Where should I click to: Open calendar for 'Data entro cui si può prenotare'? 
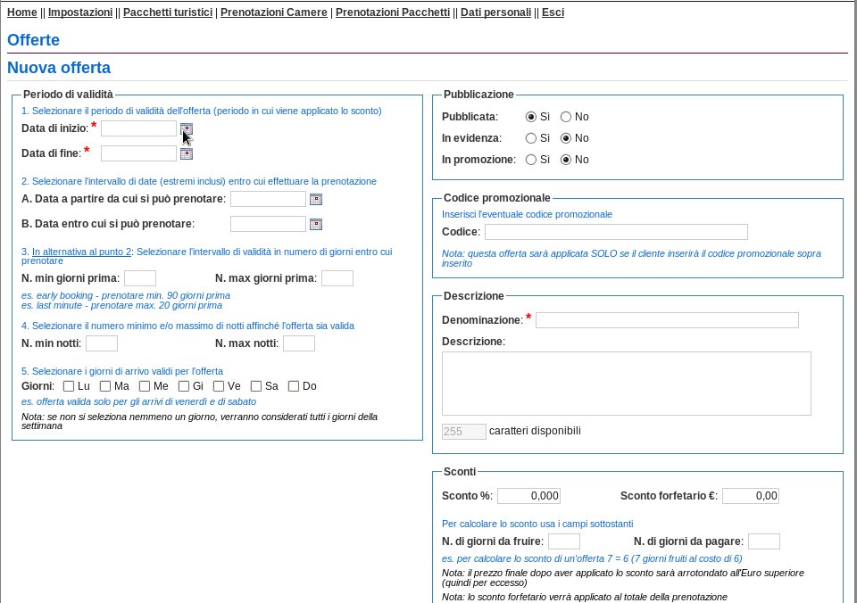pyautogui.click(x=316, y=225)
